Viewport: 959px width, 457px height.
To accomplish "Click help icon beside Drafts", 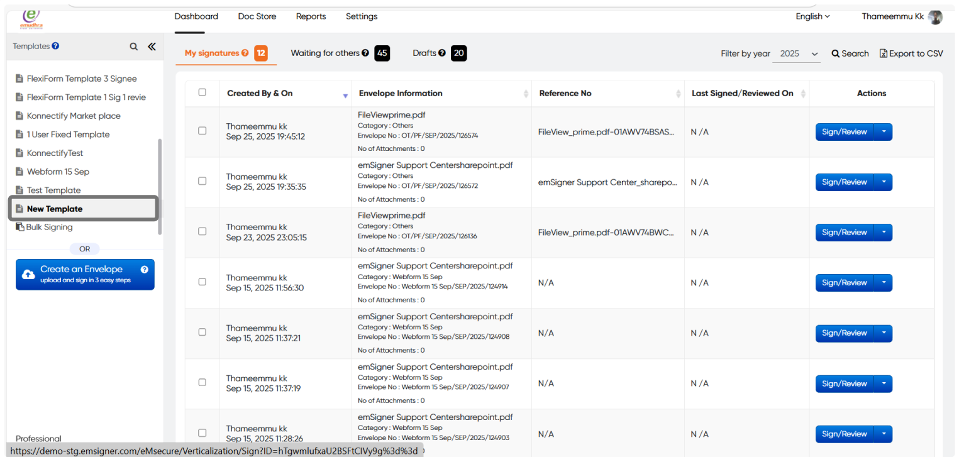I will tap(442, 53).
